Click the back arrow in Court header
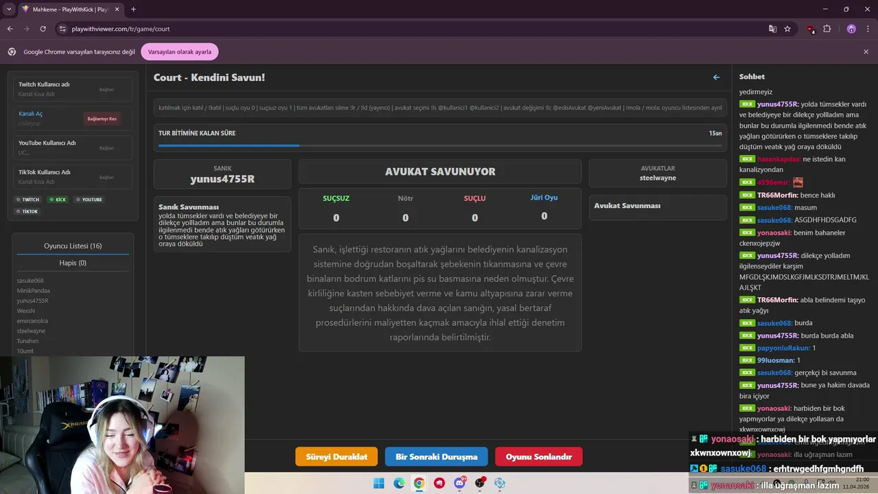The width and height of the screenshot is (878, 494). click(716, 78)
